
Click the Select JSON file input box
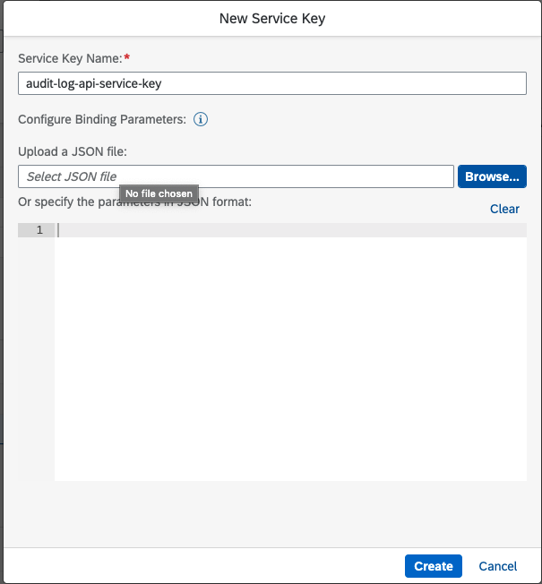pyautogui.click(x=236, y=176)
